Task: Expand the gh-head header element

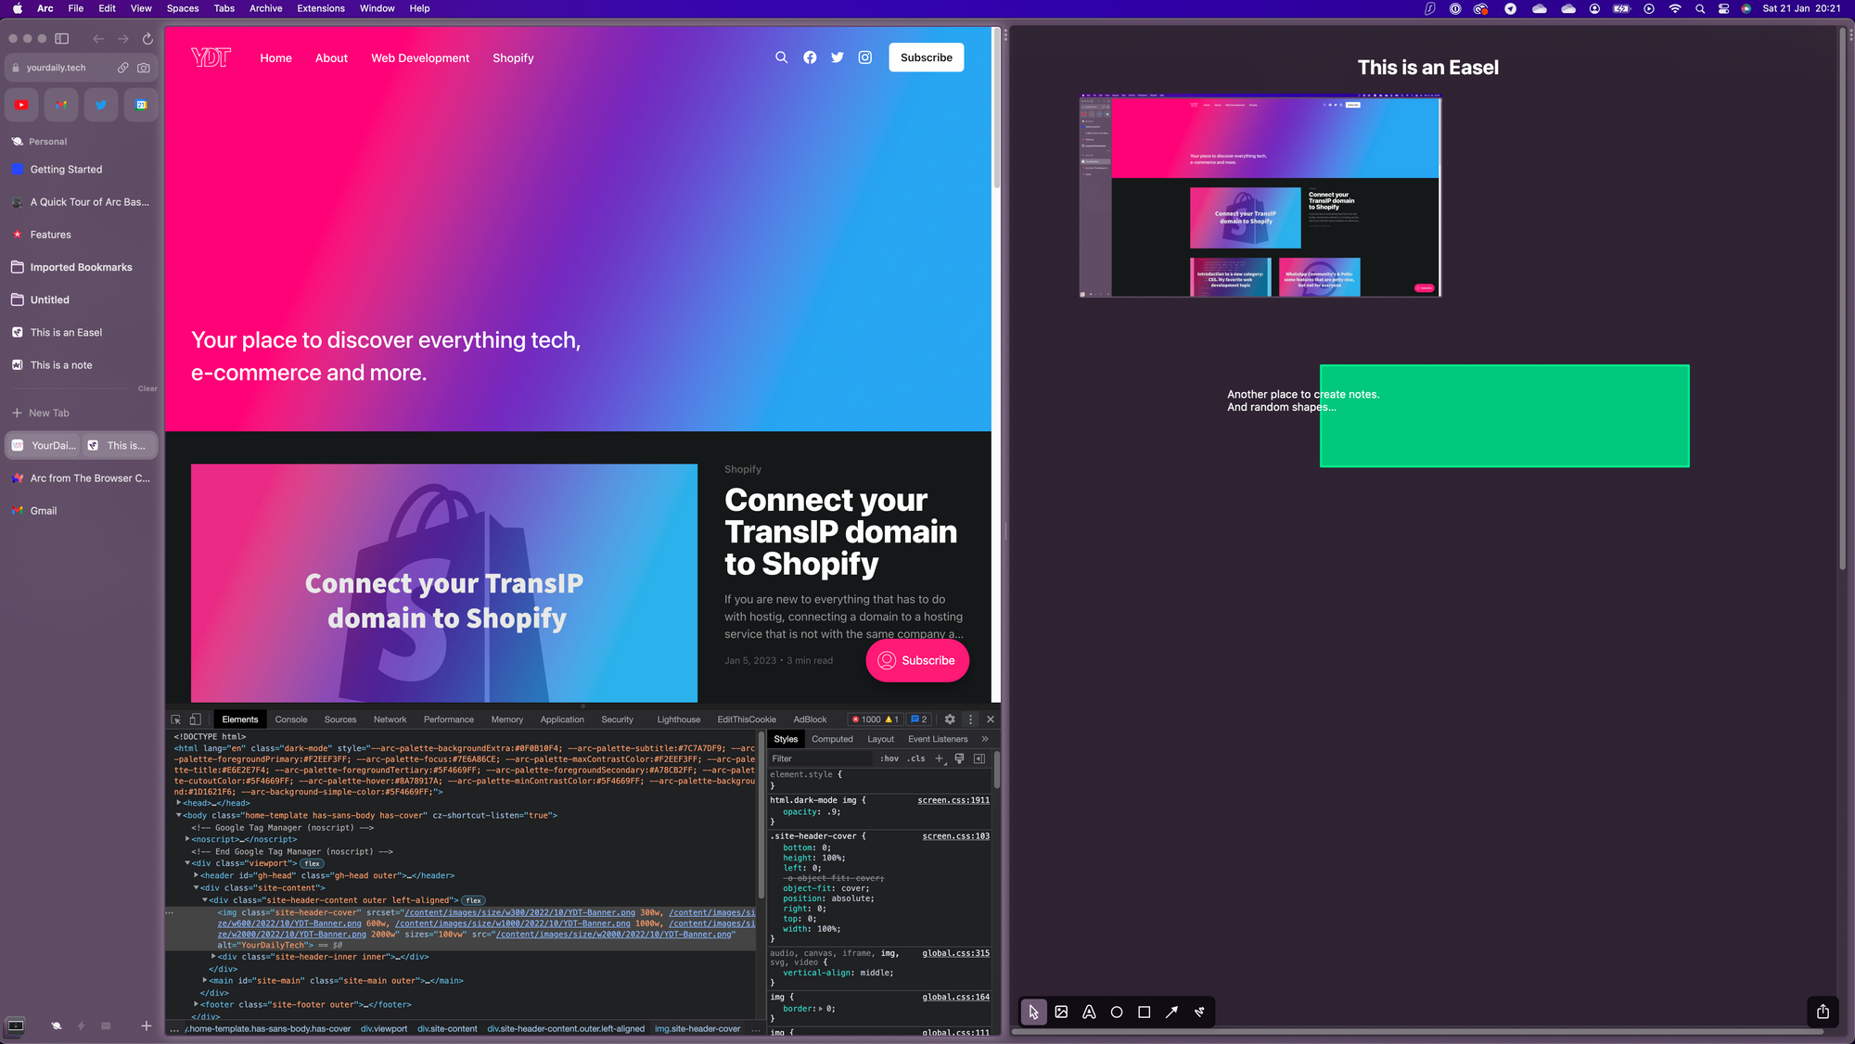Action: (197, 874)
